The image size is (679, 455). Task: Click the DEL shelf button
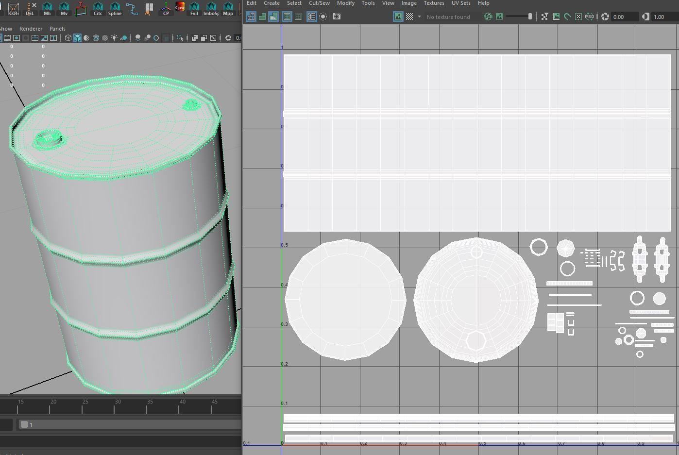coord(30,8)
